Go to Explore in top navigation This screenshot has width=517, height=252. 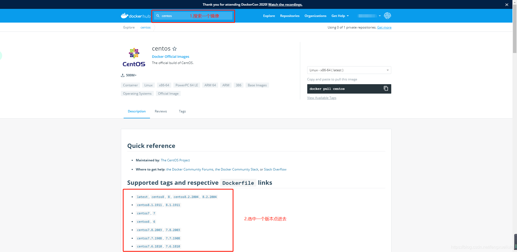tap(269, 16)
